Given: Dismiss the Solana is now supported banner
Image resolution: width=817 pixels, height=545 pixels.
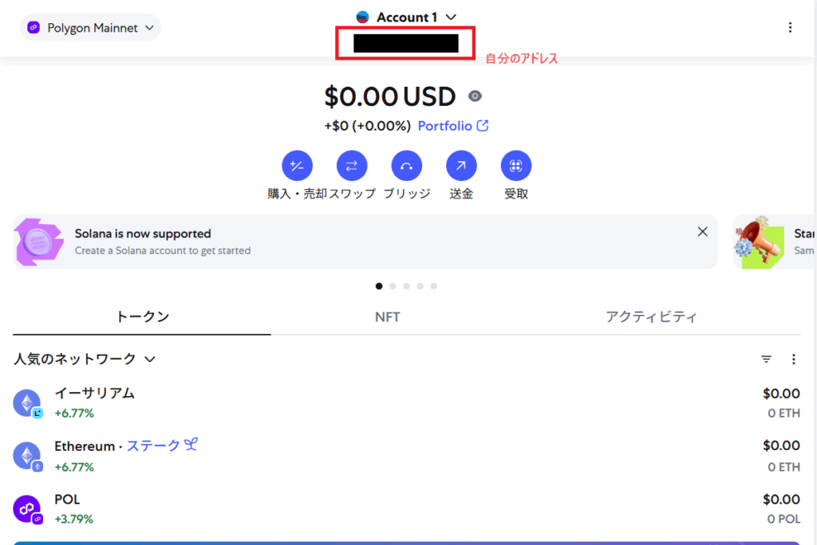Looking at the screenshot, I should (702, 232).
